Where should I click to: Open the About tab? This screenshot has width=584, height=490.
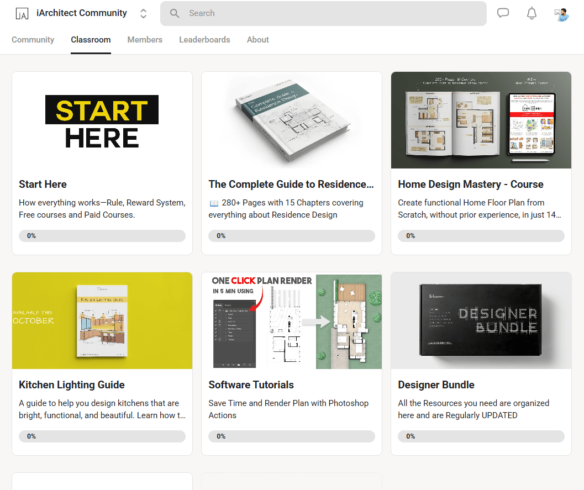[x=257, y=40]
